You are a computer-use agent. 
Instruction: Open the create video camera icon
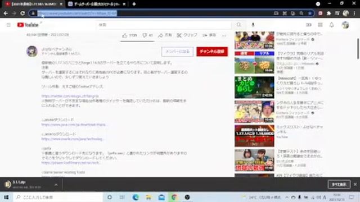[309, 25]
